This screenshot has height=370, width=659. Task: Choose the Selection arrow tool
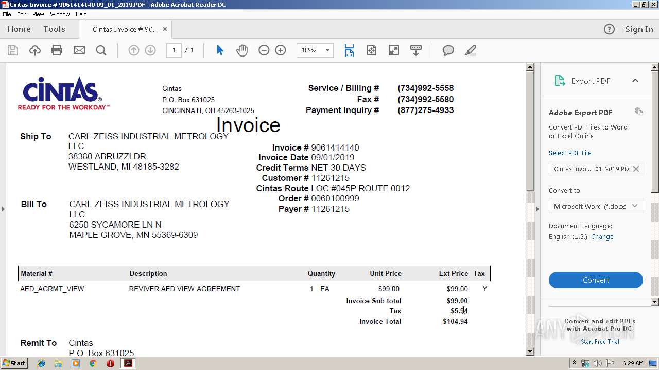pyautogui.click(x=220, y=50)
